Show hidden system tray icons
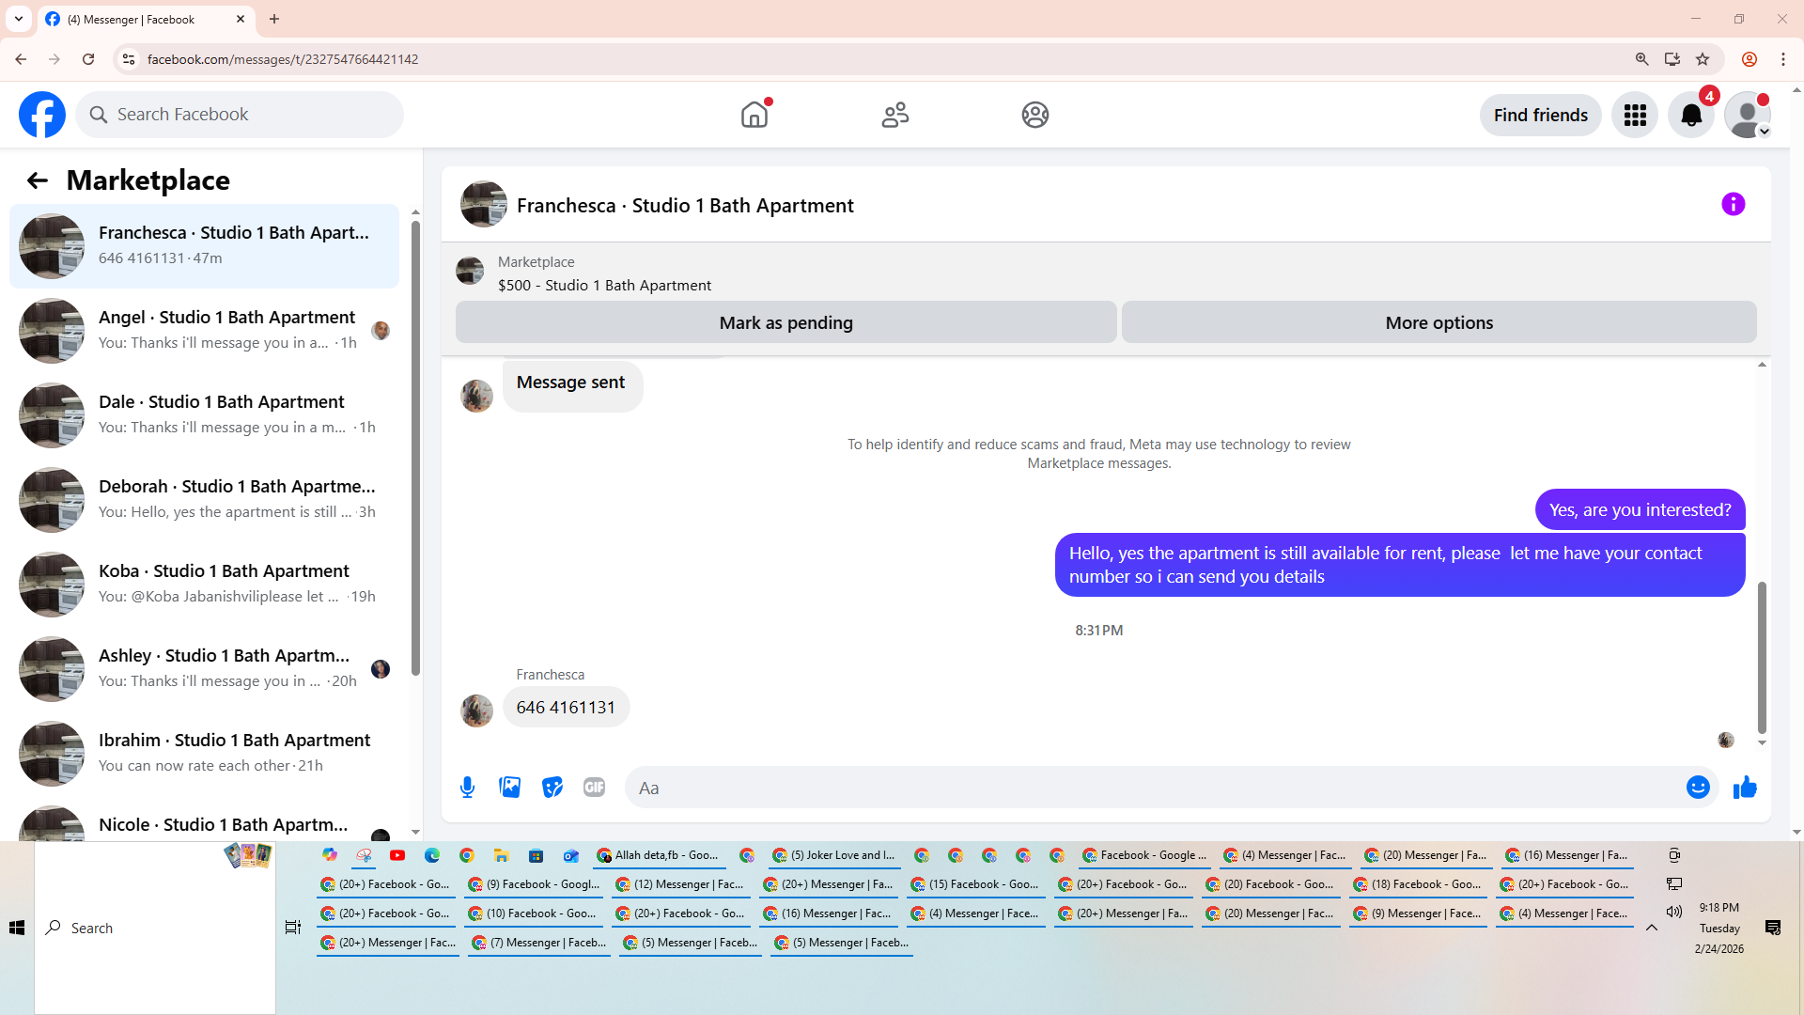The height and width of the screenshot is (1015, 1804). coord(1651,928)
